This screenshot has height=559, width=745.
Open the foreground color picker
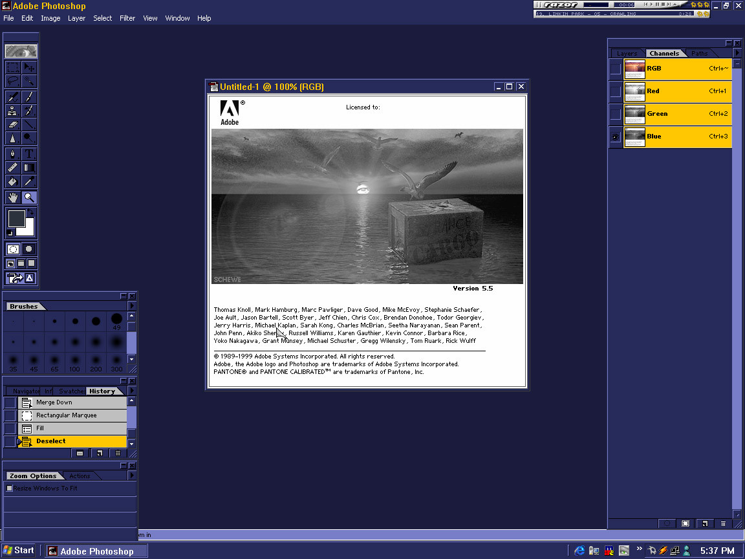pyautogui.click(x=16, y=218)
